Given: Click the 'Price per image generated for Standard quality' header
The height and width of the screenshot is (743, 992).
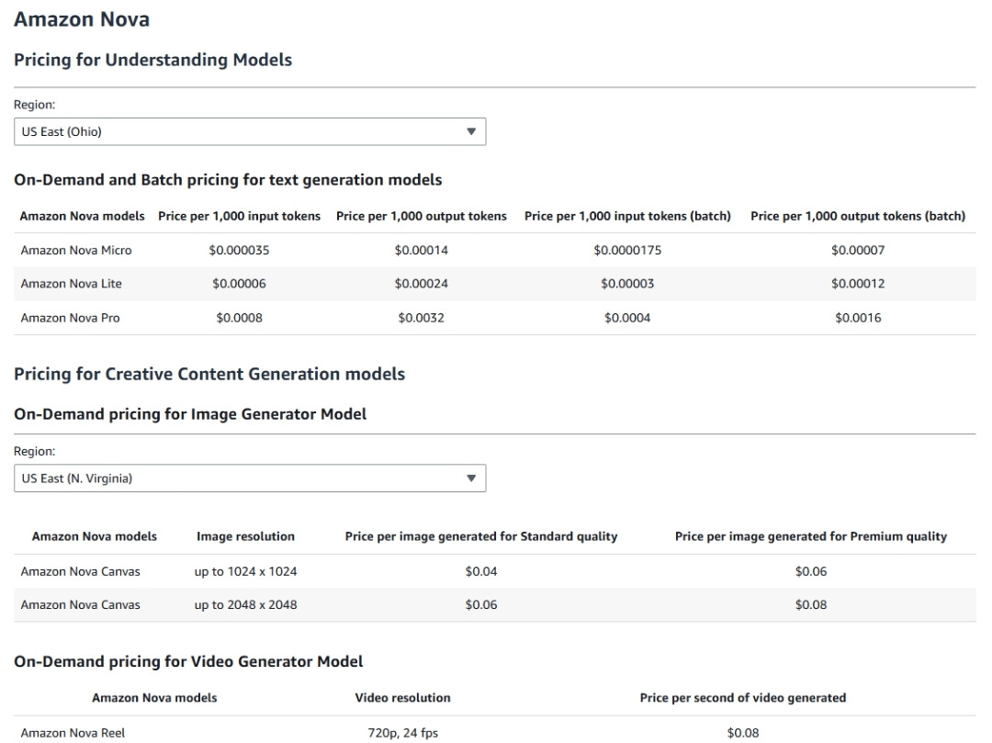Looking at the screenshot, I should (x=481, y=537).
